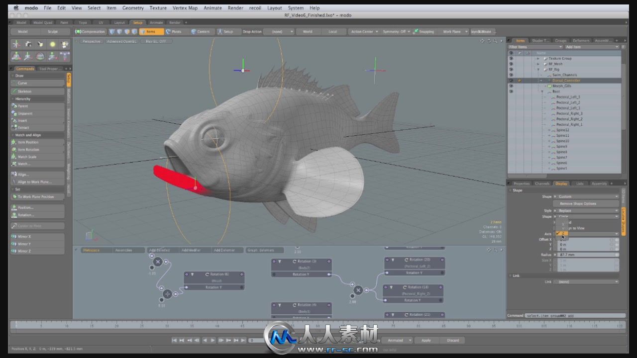Click the Parent hierarchy command

[x=37, y=106]
